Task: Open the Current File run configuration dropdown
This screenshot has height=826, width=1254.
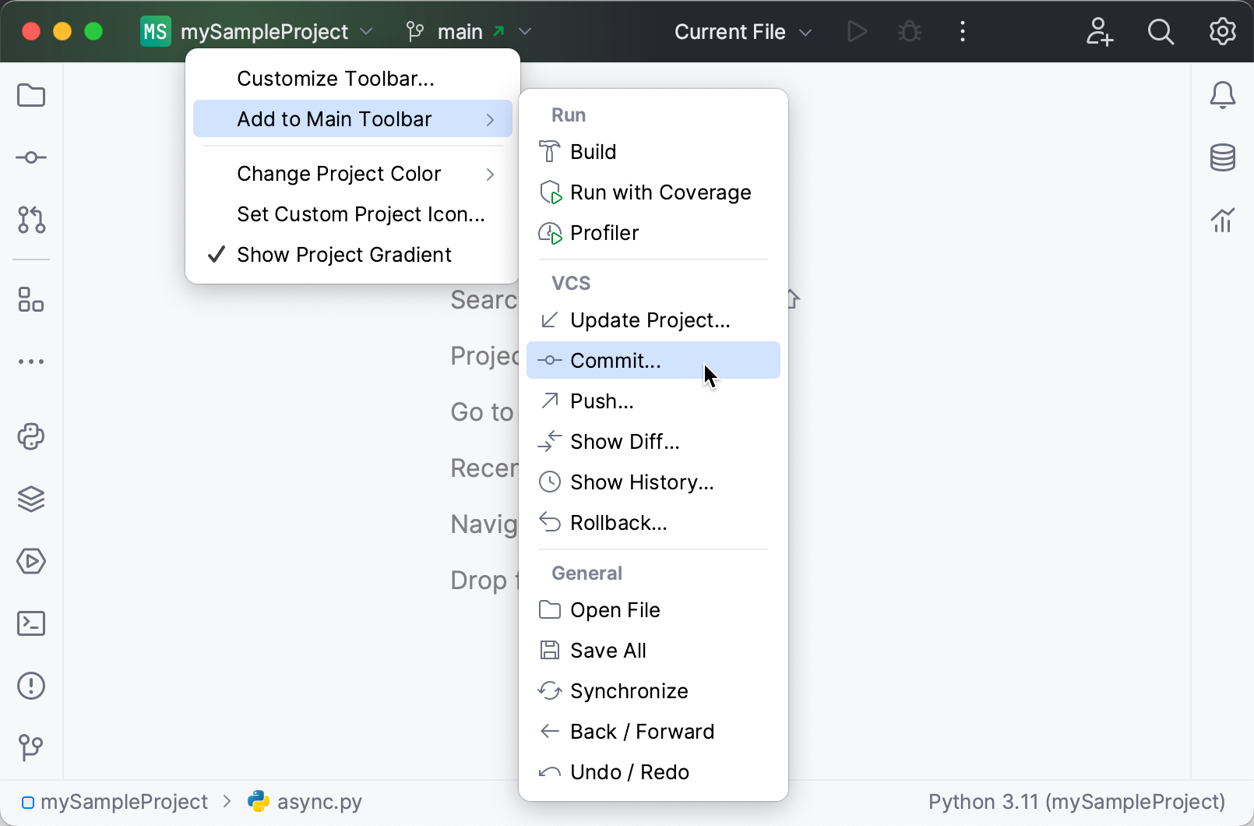Action: (x=740, y=31)
